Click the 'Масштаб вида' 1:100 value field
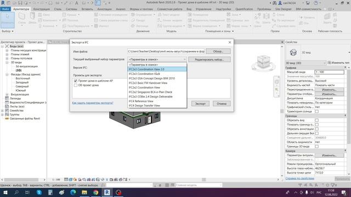 329,72
